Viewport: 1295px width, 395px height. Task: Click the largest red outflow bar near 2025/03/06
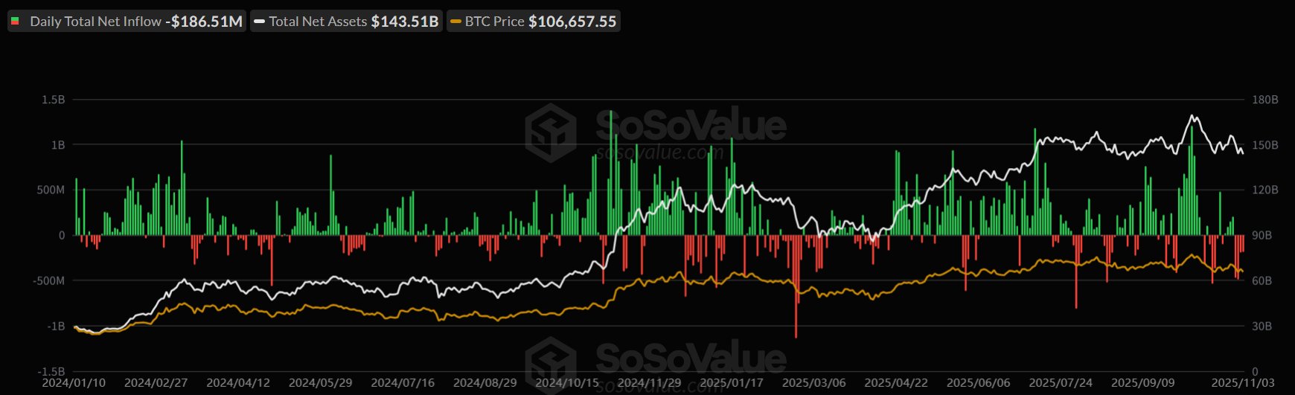click(796, 286)
